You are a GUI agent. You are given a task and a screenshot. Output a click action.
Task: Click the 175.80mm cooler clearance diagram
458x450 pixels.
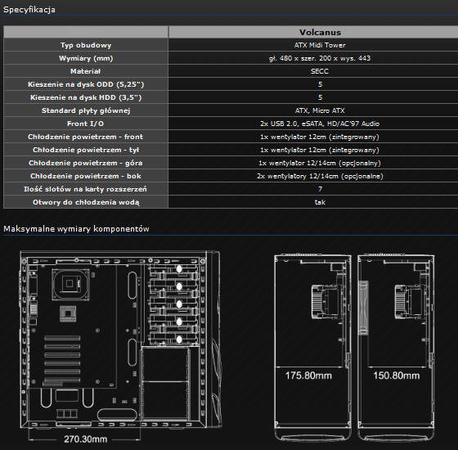point(312,348)
